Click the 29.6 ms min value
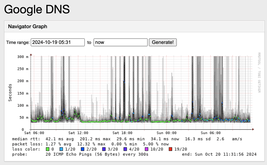 point(130,139)
